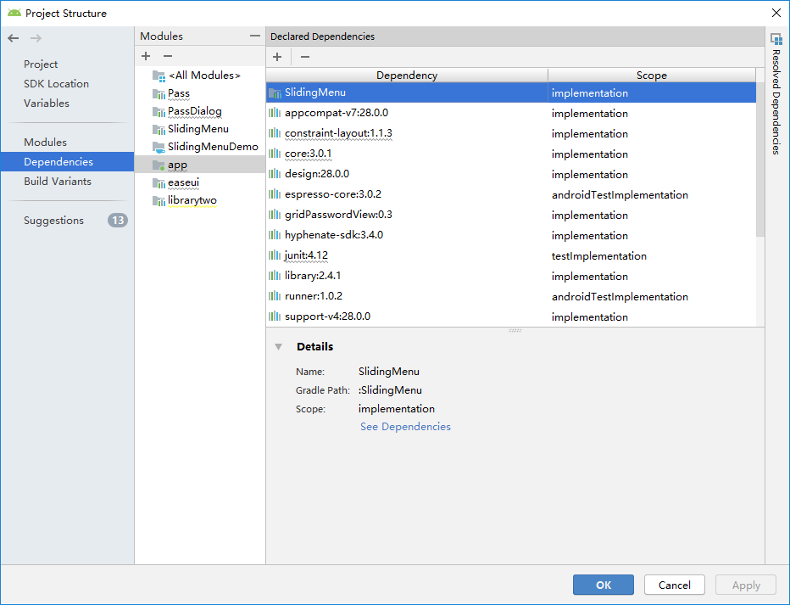The height and width of the screenshot is (605, 790).
Task: Add a new module with plus icon
Action: [x=146, y=56]
